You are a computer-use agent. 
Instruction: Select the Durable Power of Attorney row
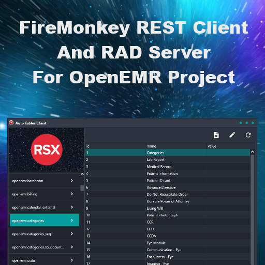pos(168,201)
